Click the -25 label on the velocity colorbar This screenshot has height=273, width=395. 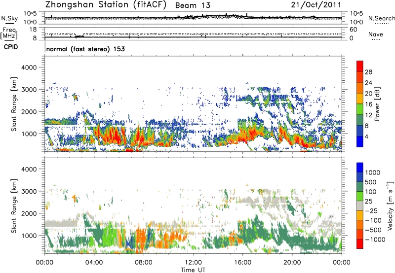372,210
